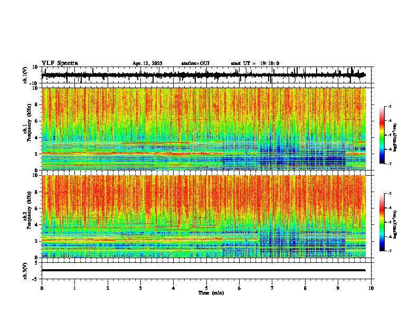Click the ch.1(V) waveform trace panel

click(207, 75)
